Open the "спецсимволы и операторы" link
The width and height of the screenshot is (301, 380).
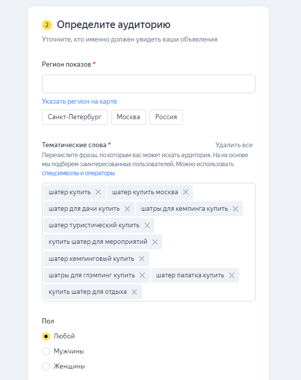78,173
